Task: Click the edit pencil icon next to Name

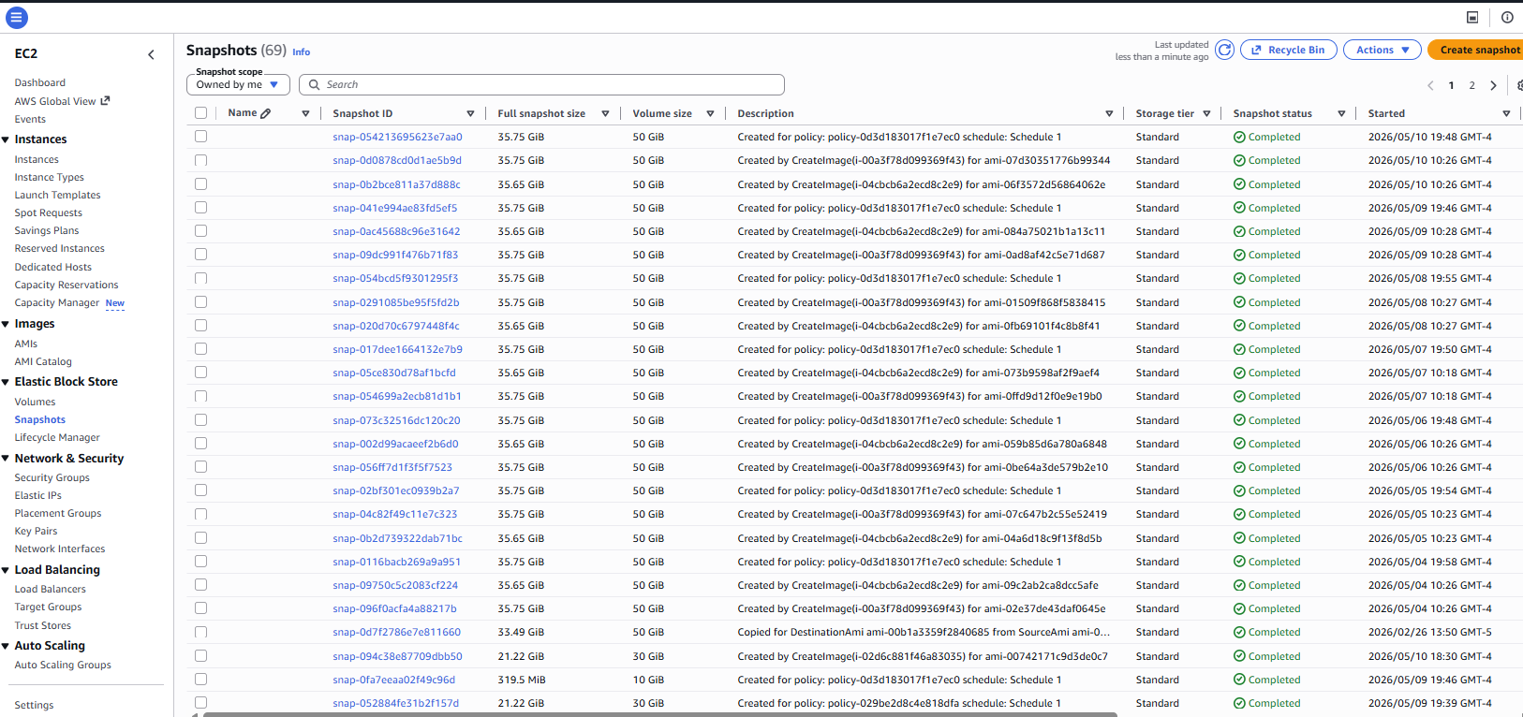Action: coord(266,113)
